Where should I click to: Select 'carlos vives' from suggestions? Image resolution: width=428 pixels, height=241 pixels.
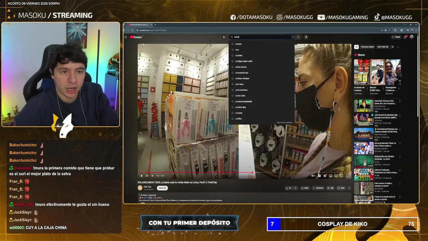pyautogui.click(x=261, y=96)
